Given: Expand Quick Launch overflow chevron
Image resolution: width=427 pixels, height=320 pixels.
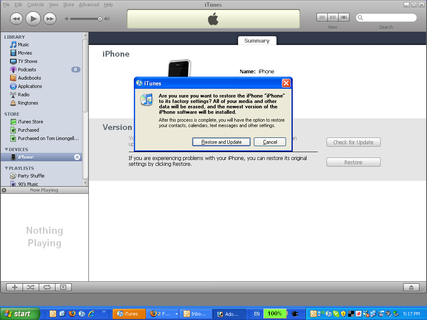Looking at the screenshot, I should [x=103, y=311].
